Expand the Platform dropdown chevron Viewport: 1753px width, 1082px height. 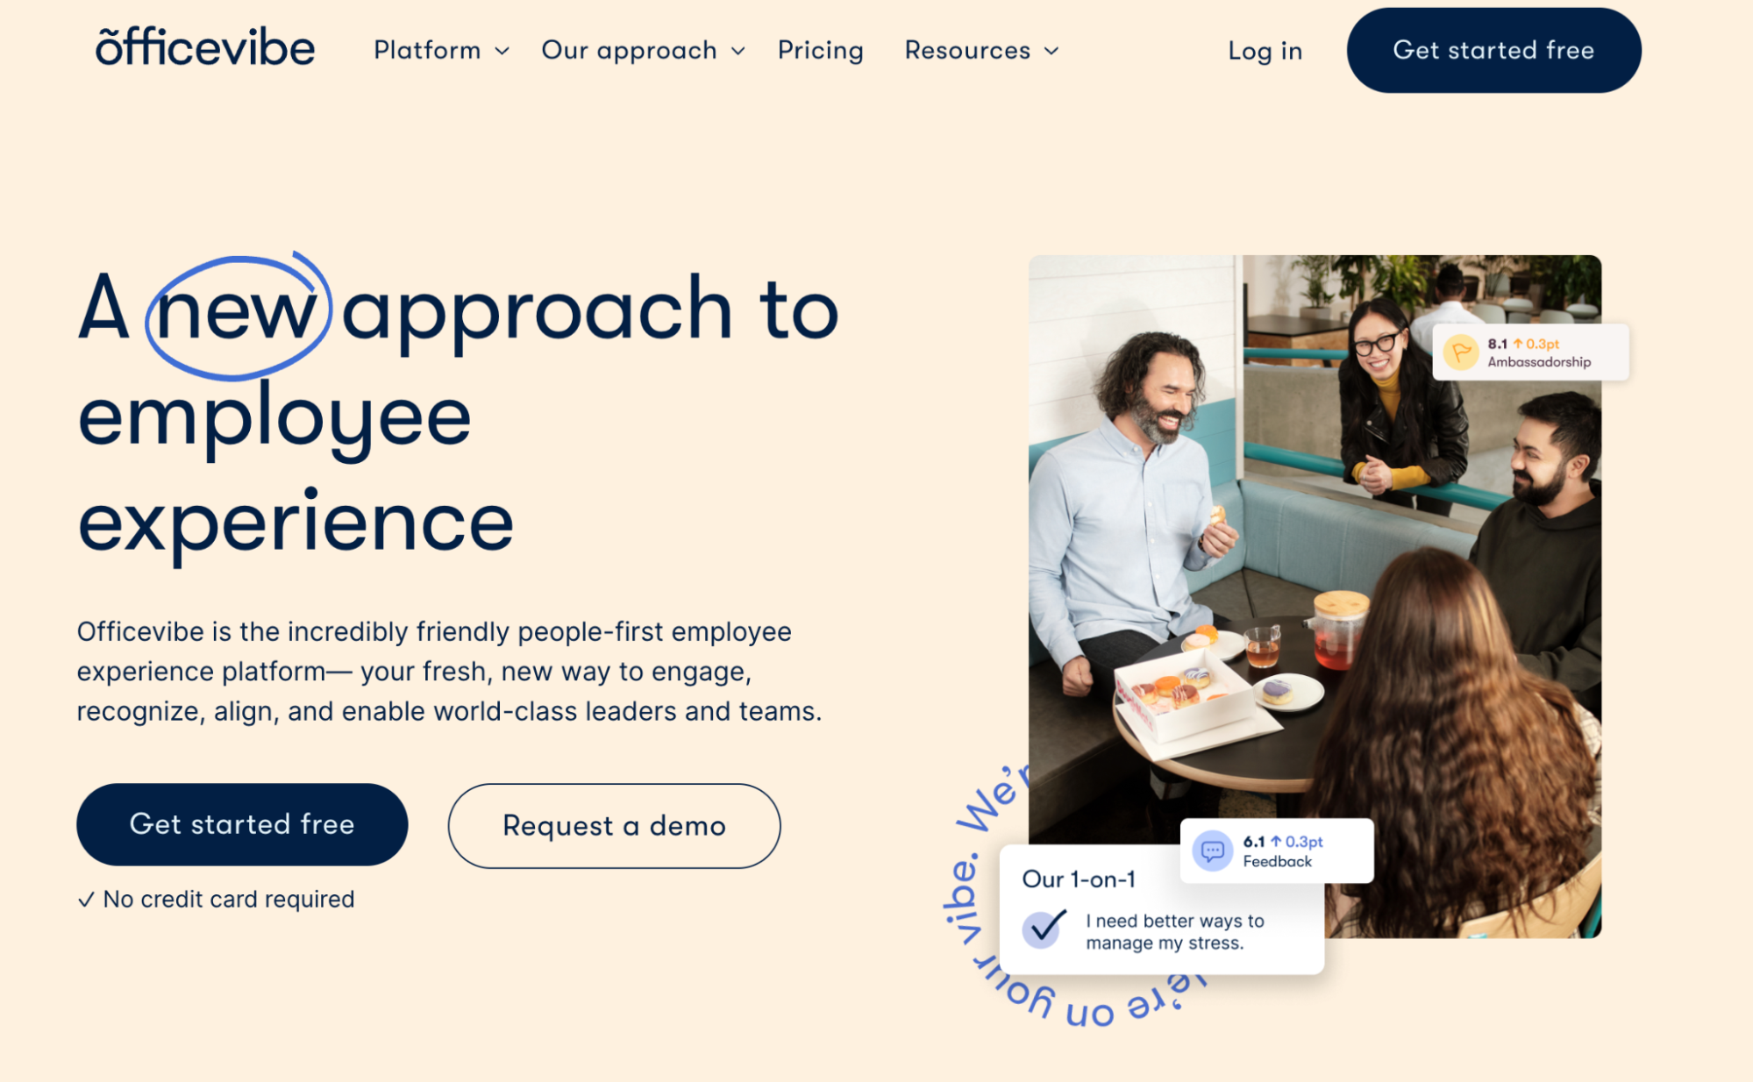[502, 52]
